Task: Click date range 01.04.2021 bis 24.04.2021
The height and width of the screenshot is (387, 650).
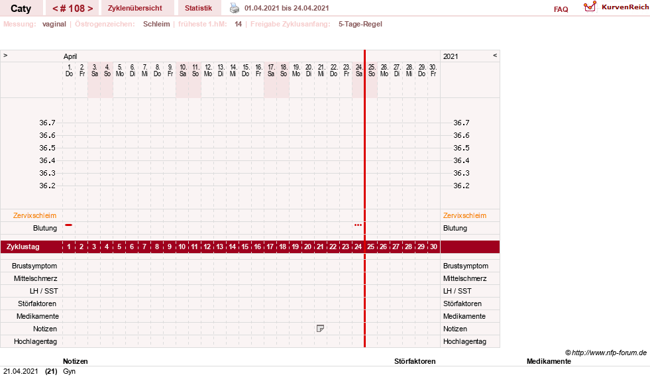Action: 286,8
